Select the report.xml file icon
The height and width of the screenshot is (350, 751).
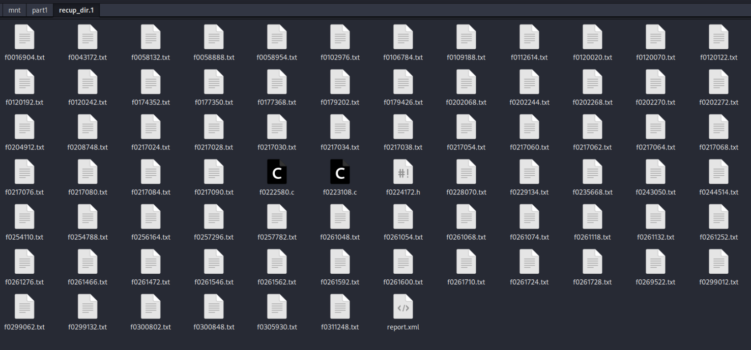click(403, 307)
